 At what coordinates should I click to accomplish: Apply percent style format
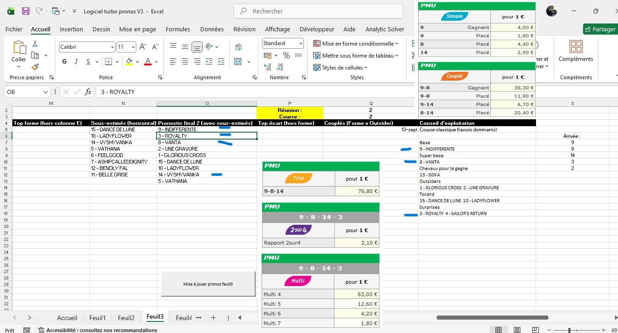coord(286,55)
